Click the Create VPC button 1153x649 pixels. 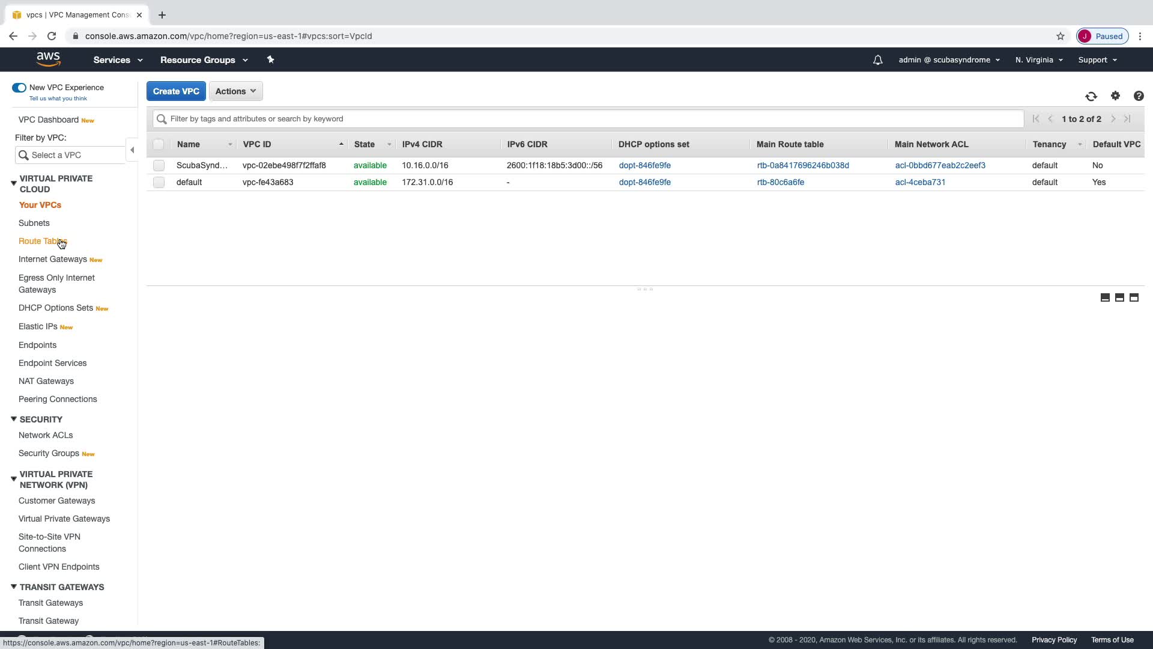[176, 91]
